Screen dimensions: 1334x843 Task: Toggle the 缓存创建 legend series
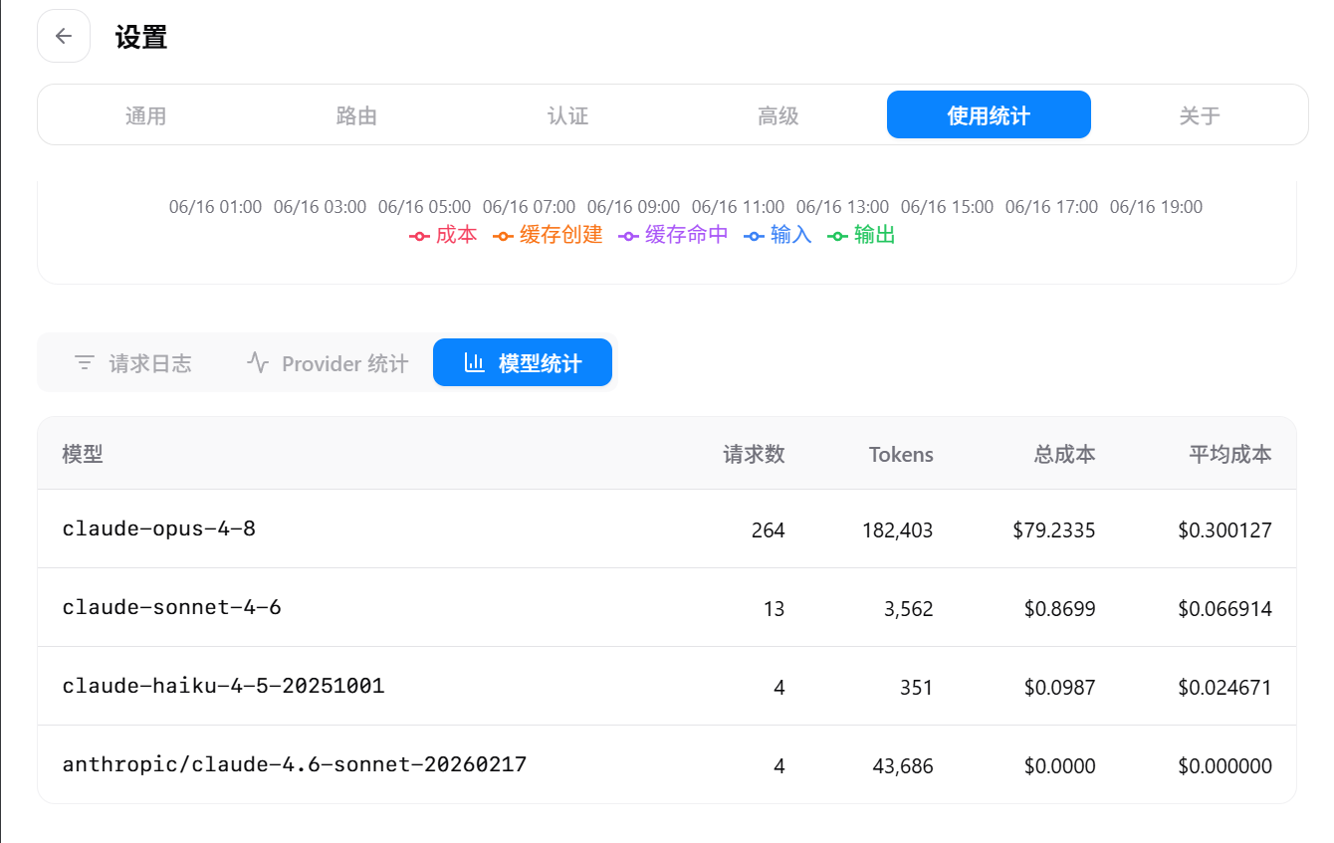click(548, 236)
